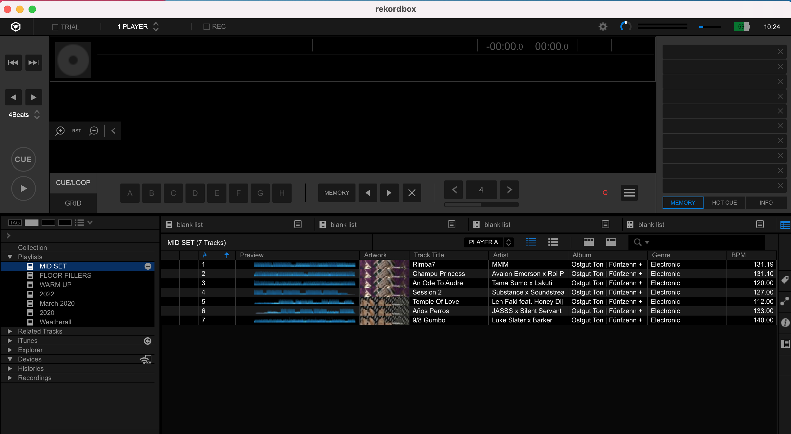Start playback with the round play button
Screen dimensions: 791x434
click(x=24, y=188)
